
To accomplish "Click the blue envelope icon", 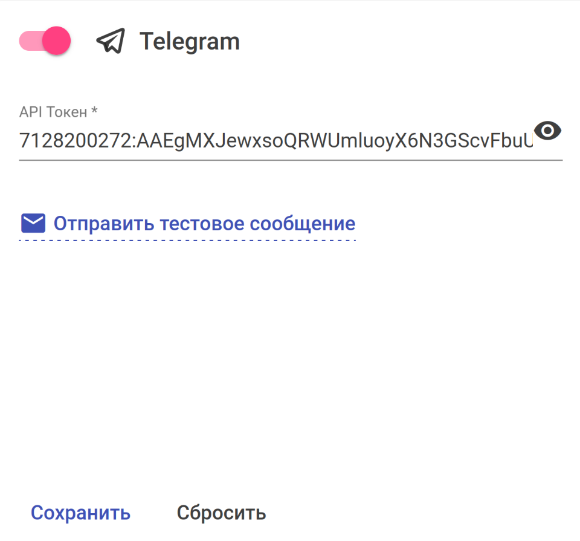I will 33,224.
